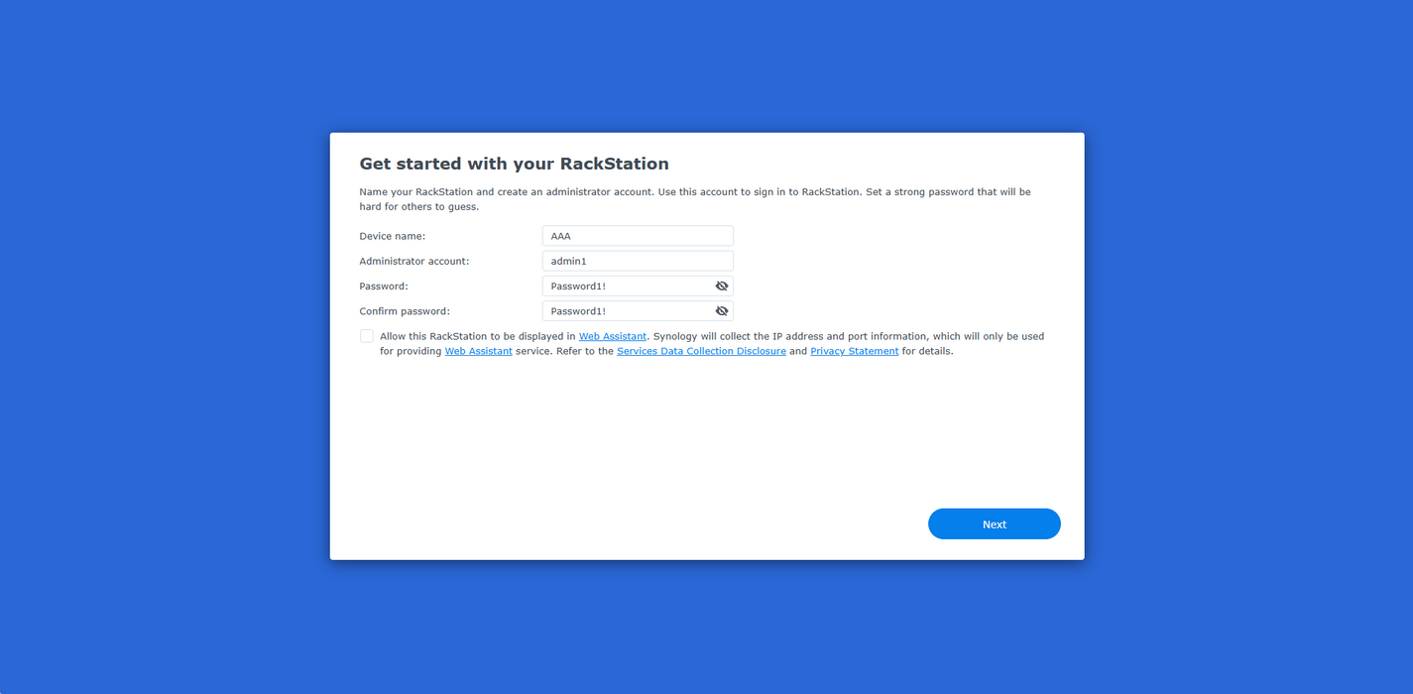This screenshot has width=1413, height=694.
Task: Open the Privacy Statement link
Action: [854, 351]
